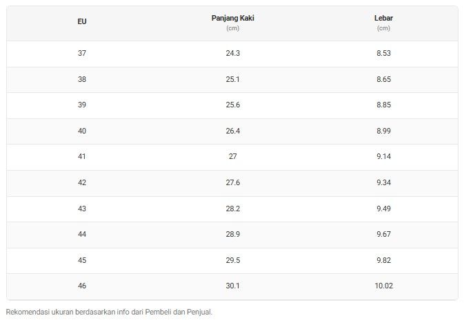Click the 9.14 width value
Screen dimensions: 464x320
pyautogui.click(x=383, y=156)
